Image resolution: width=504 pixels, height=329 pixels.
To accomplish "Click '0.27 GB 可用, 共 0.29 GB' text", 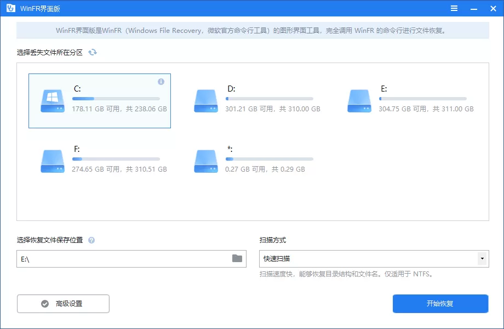I will [265, 169].
